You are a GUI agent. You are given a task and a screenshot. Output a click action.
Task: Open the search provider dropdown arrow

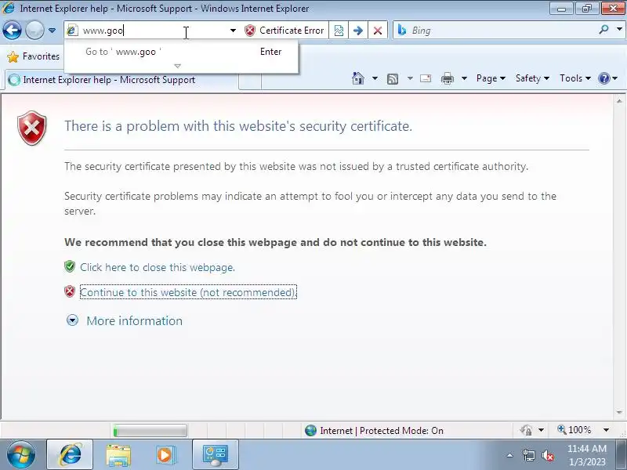tap(619, 30)
